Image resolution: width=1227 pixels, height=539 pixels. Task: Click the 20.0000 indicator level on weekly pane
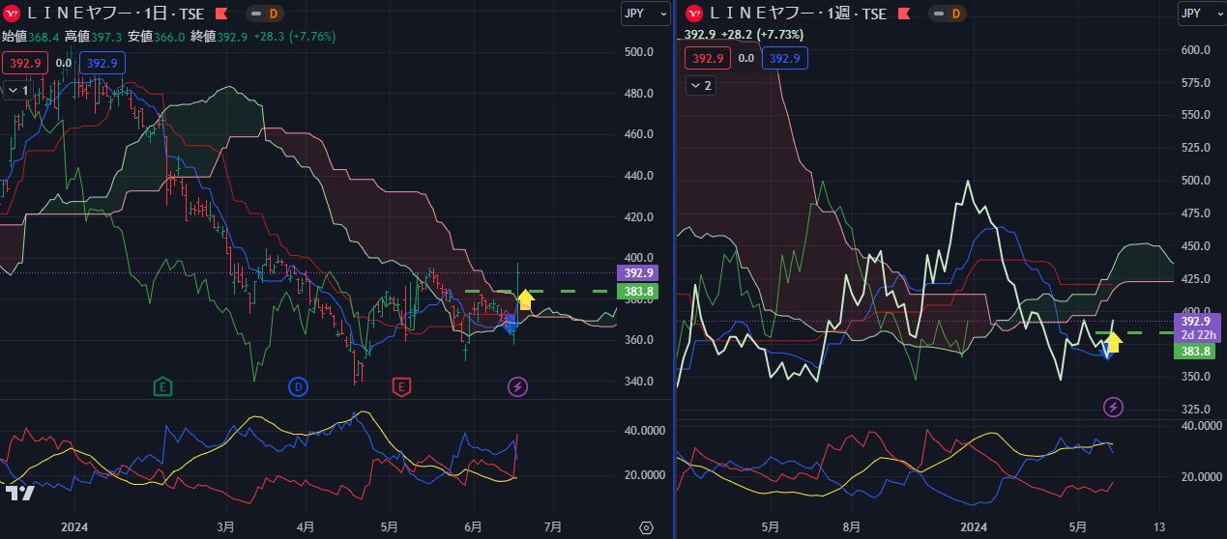1201,477
